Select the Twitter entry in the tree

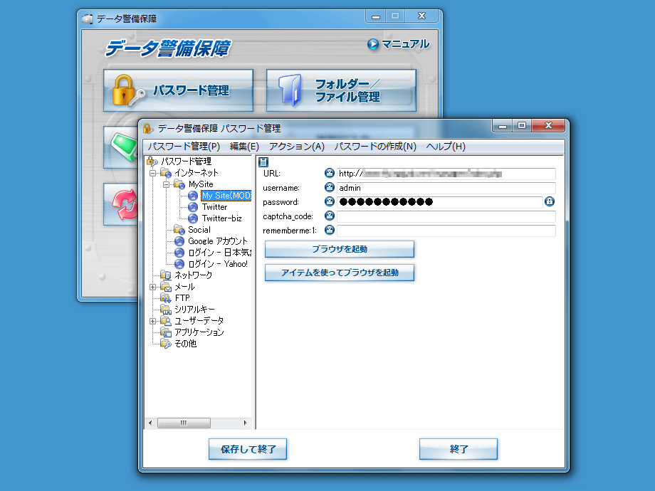215,207
